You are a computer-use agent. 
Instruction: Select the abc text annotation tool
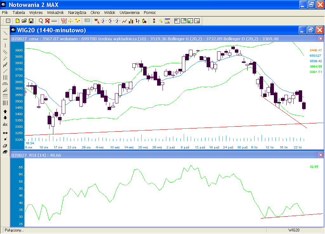point(5,125)
